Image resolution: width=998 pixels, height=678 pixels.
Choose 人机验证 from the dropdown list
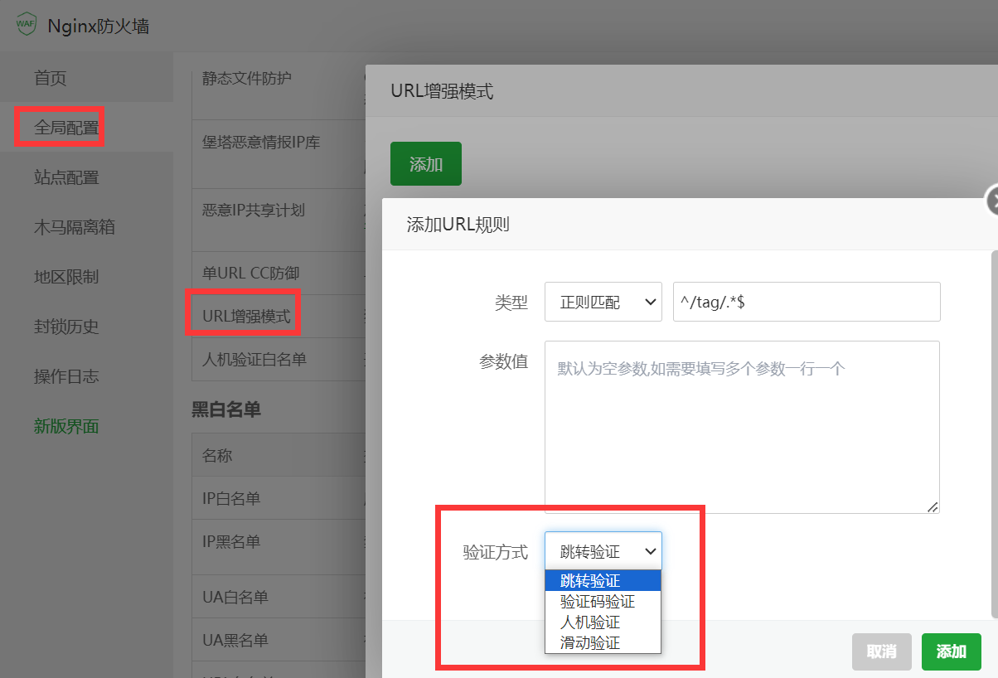(603, 622)
